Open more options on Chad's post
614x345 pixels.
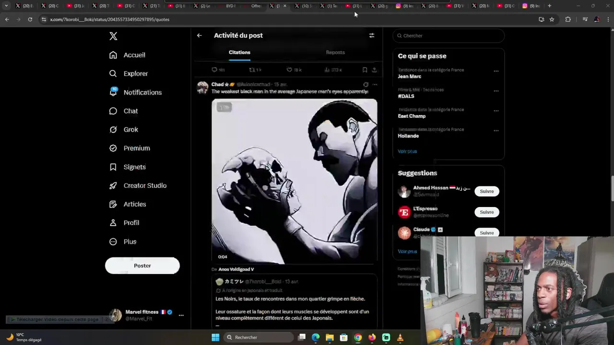[x=375, y=85]
